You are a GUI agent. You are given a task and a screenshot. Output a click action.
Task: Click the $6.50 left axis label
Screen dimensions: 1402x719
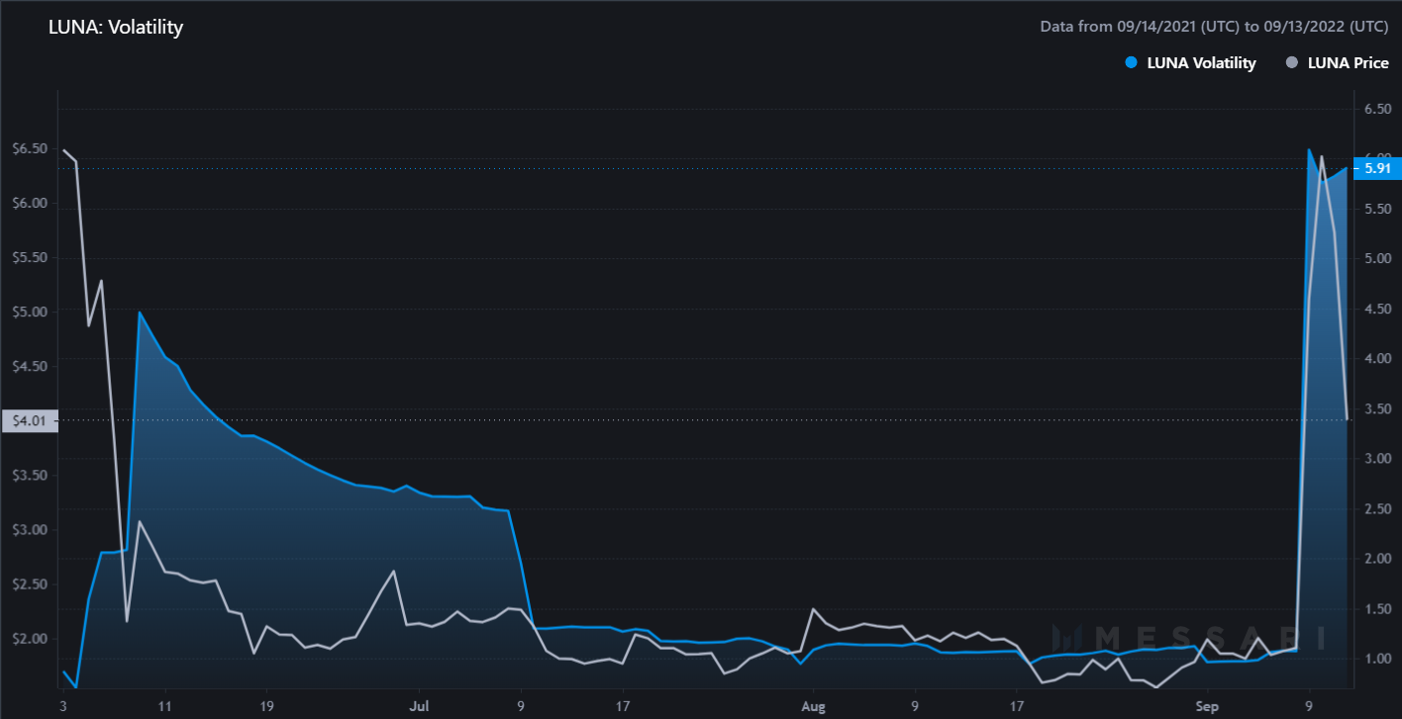(x=29, y=148)
